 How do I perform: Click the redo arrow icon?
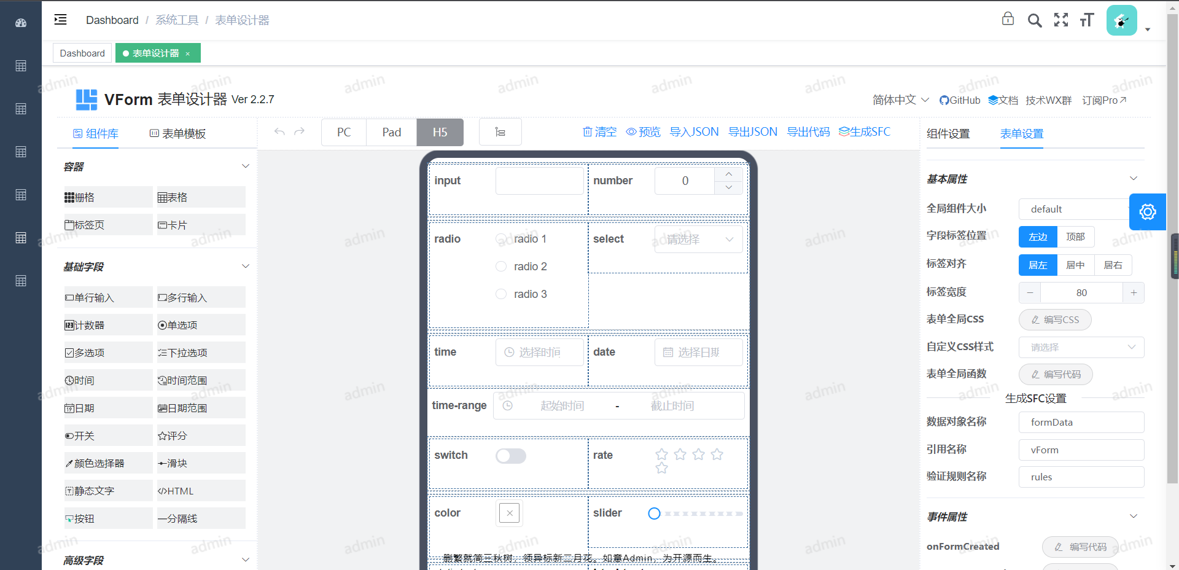pyautogui.click(x=299, y=131)
